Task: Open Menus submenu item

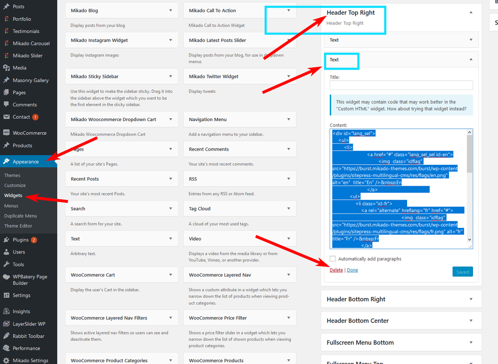Action: click(11, 206)
